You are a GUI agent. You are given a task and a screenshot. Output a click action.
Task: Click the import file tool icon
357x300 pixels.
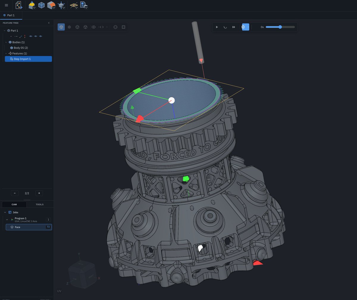83,5
